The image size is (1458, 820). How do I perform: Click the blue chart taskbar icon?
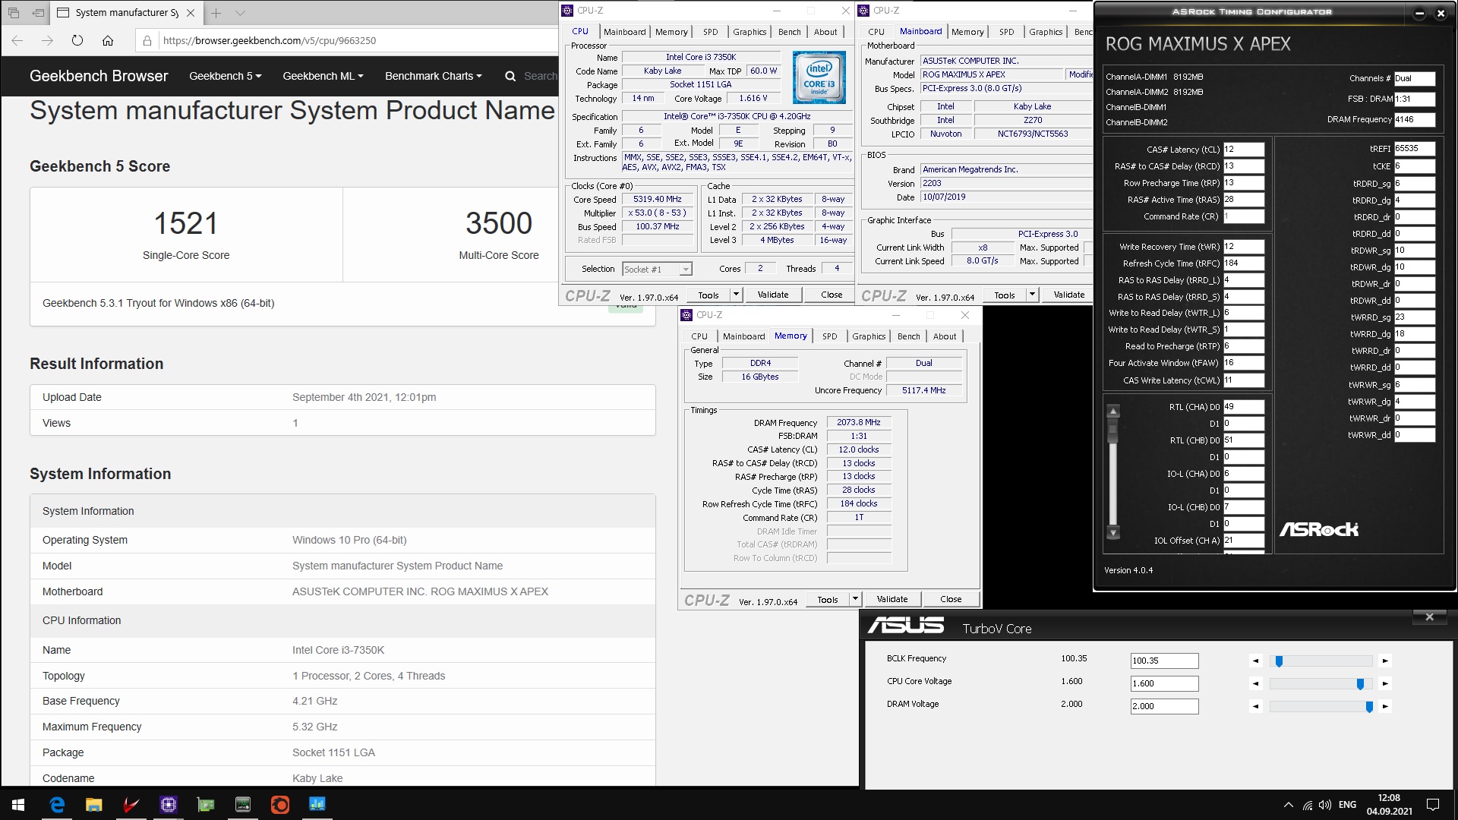coord(317,804)
